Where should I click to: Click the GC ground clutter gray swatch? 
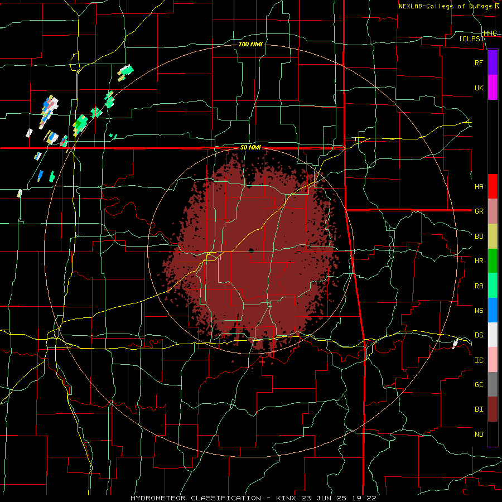[493, 384]
